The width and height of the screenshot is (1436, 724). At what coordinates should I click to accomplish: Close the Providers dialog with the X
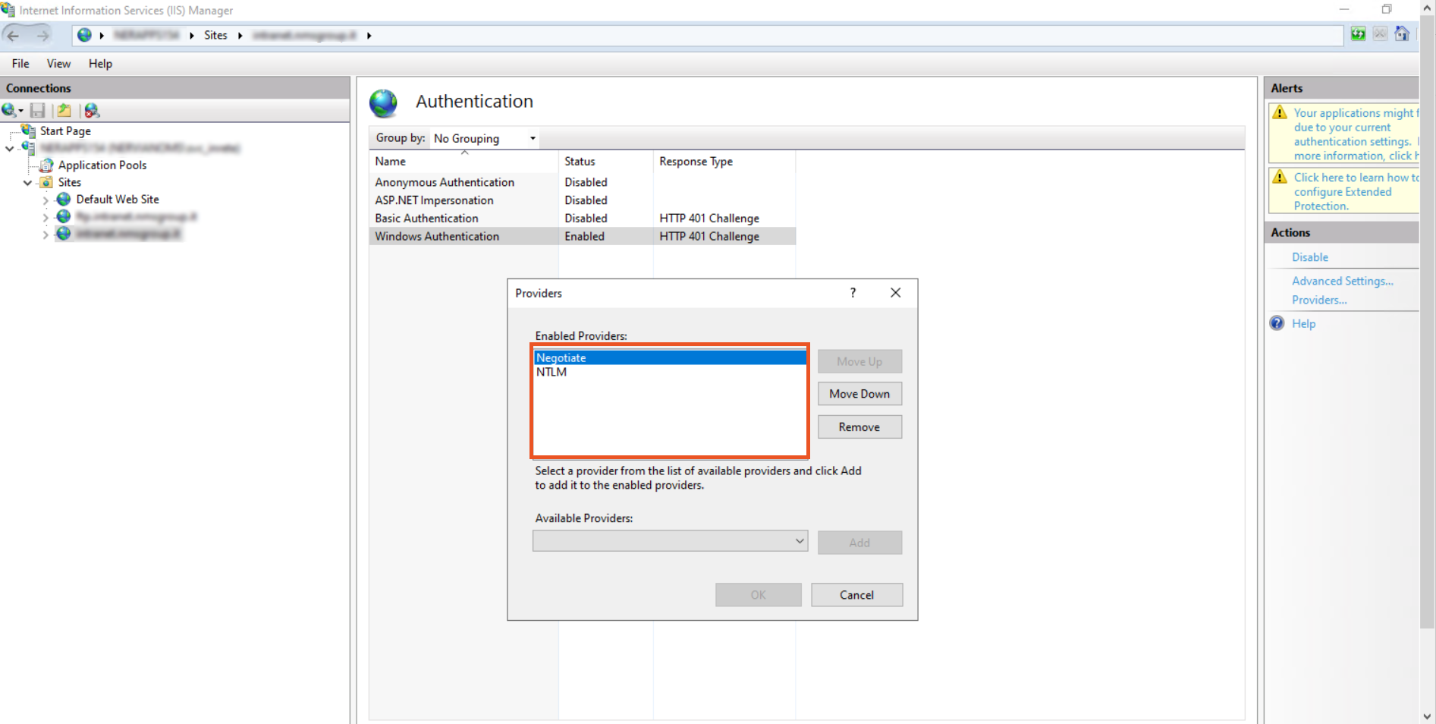point(896,293)
